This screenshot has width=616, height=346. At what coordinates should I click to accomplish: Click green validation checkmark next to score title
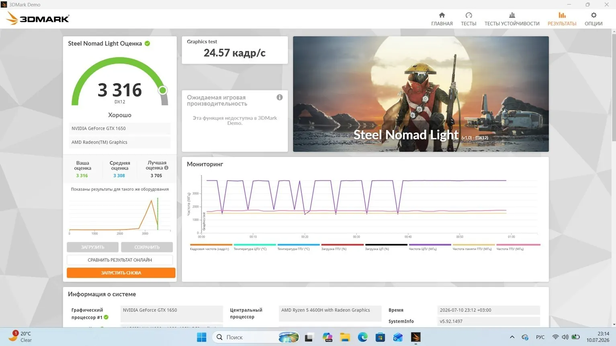coord(147,43)
